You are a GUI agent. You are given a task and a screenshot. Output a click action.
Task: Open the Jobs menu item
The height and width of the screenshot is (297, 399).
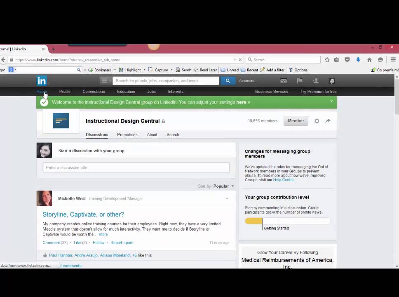[x=151, y=92]
